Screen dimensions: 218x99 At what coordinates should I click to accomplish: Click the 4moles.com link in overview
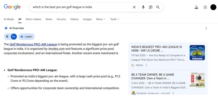coord(56,49)
